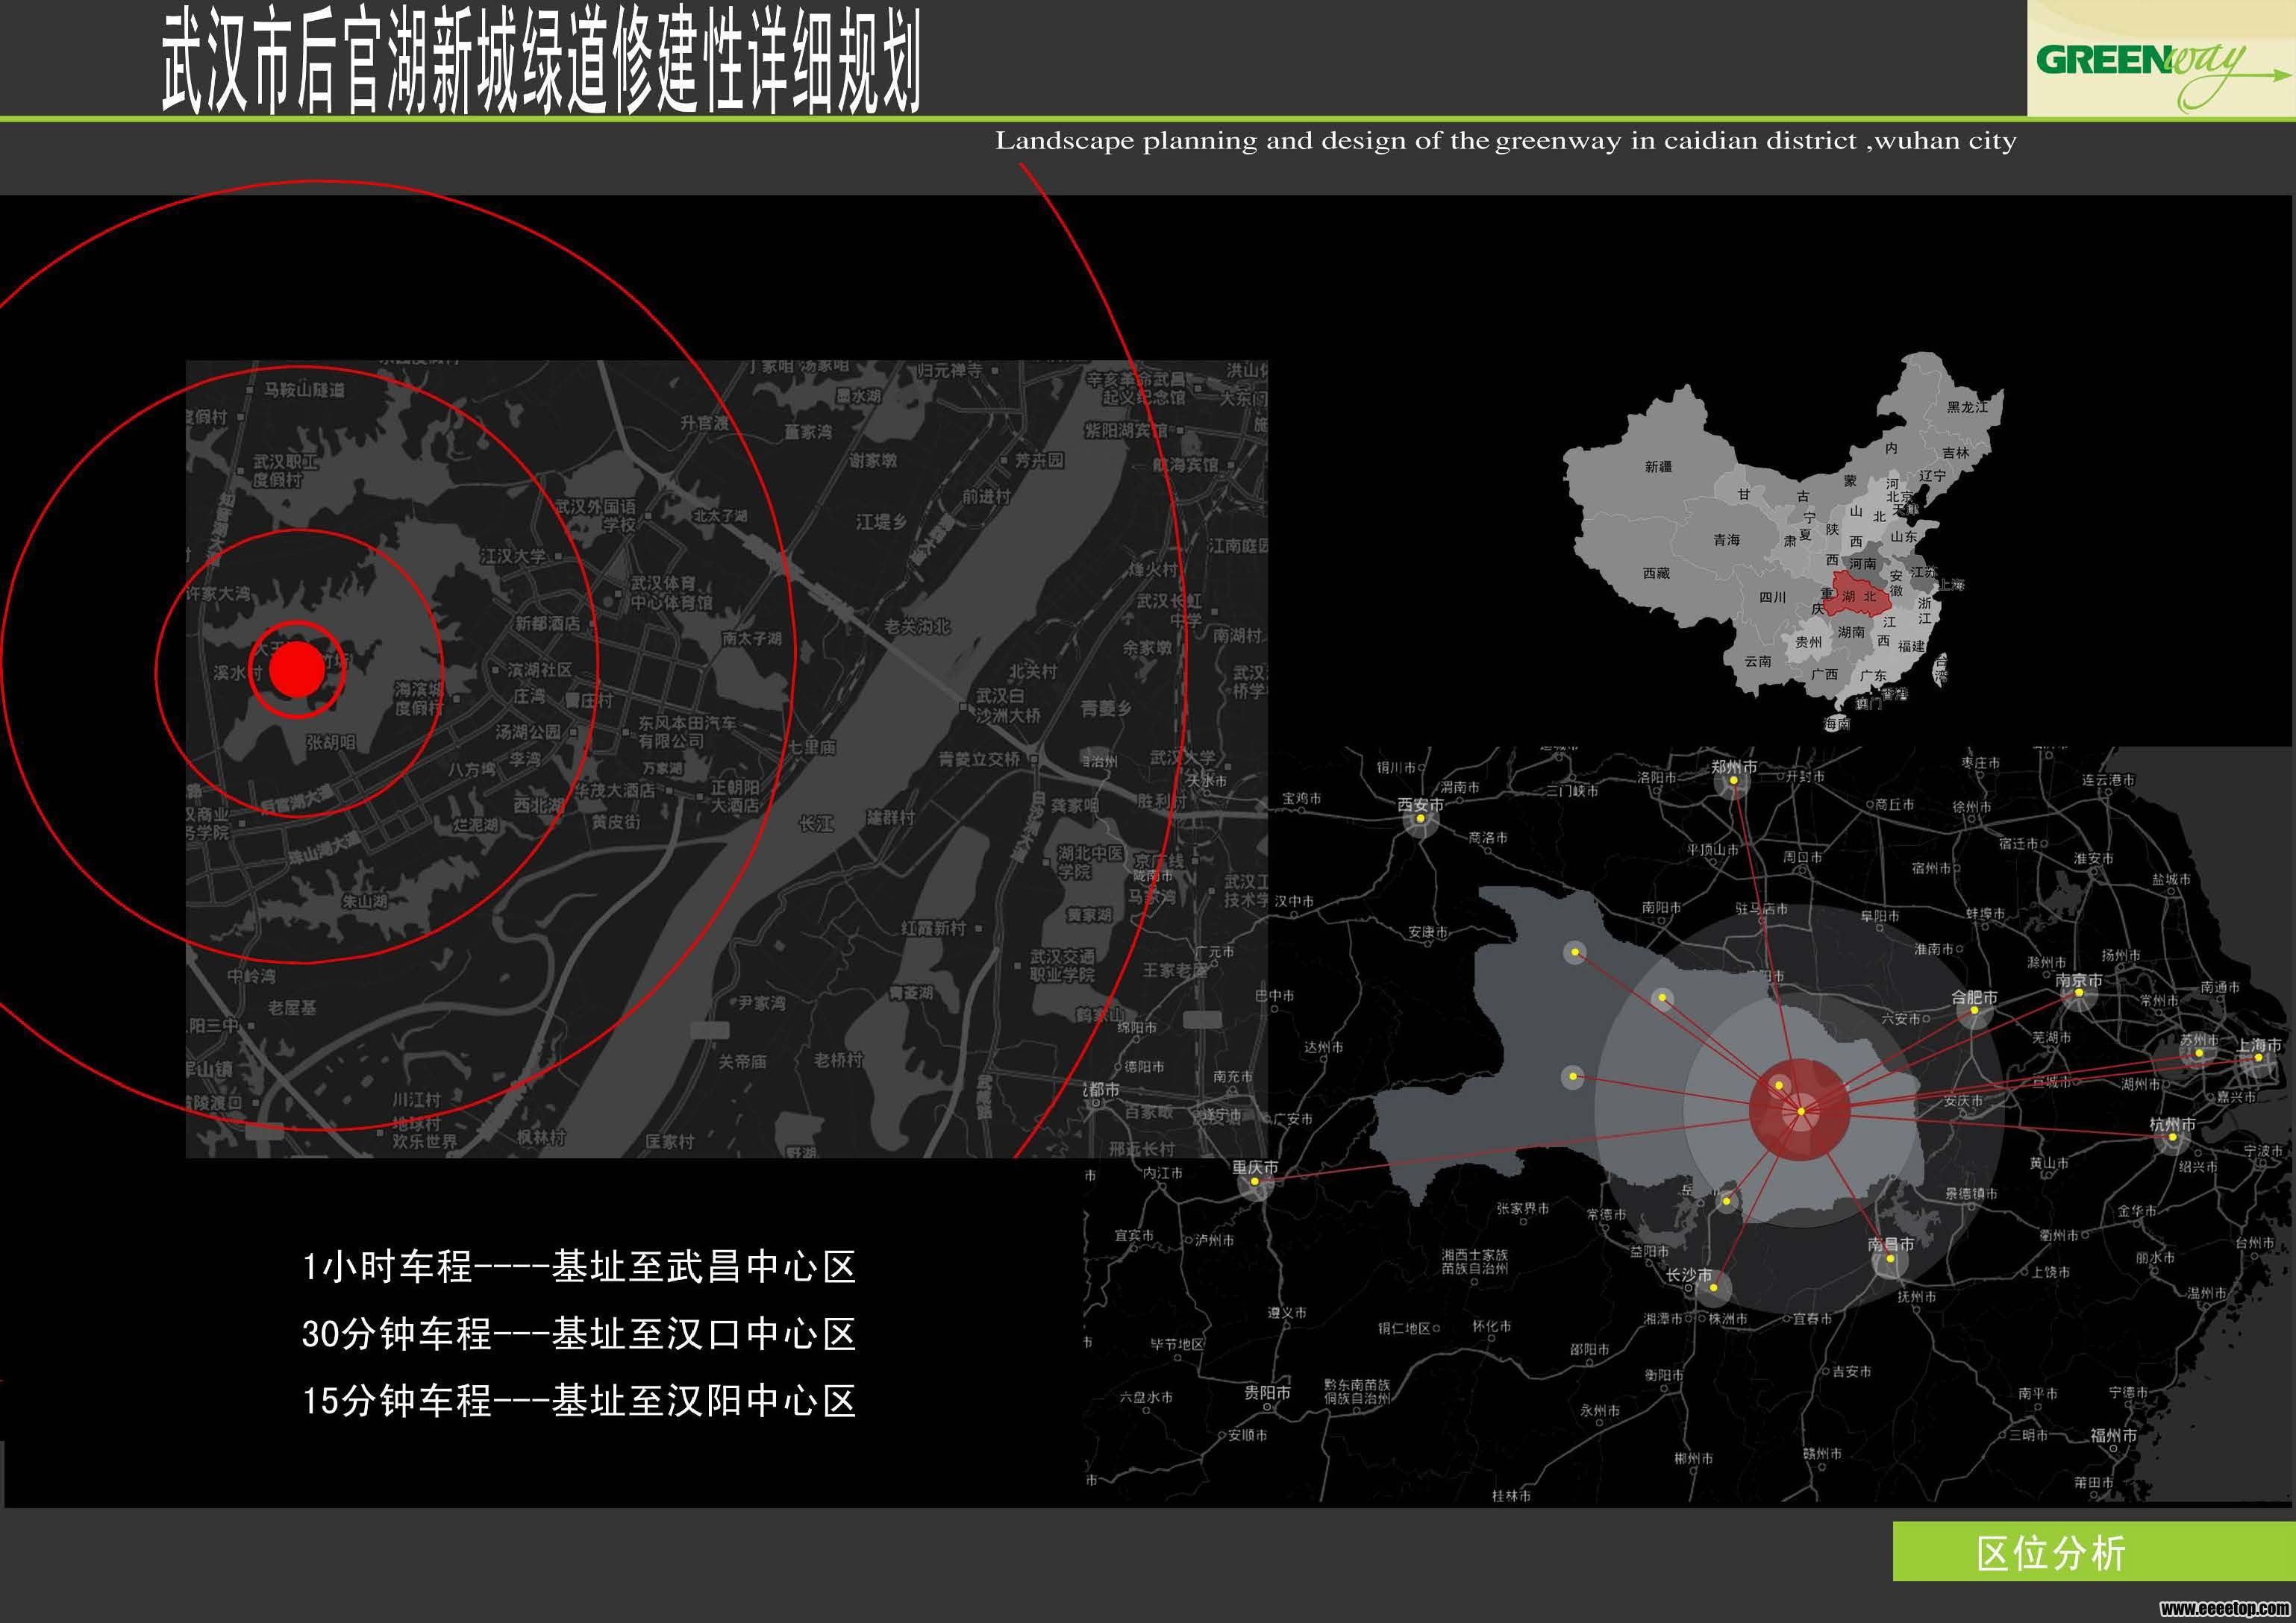
Task: Select the legend line '1小时车程-----基址至武昌中心区'
Action: [579, 1266]
